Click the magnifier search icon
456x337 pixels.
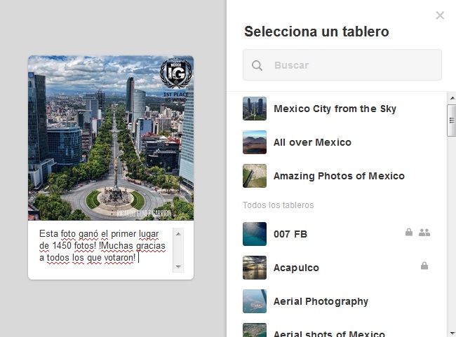[257, 65]
